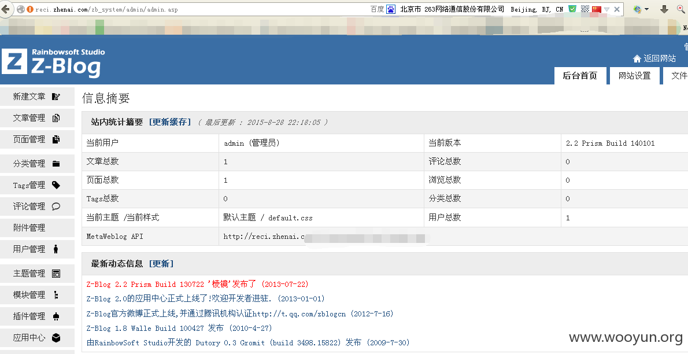Open the Z-Blog 2.0 应用中心 announcement link
Viewport: 688px width, 354px height.
[x=205, y=298]
